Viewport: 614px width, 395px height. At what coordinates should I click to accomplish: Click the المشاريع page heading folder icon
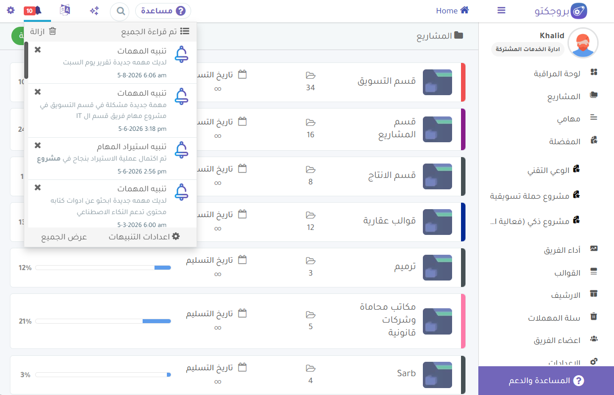click(x=459, y=36)
